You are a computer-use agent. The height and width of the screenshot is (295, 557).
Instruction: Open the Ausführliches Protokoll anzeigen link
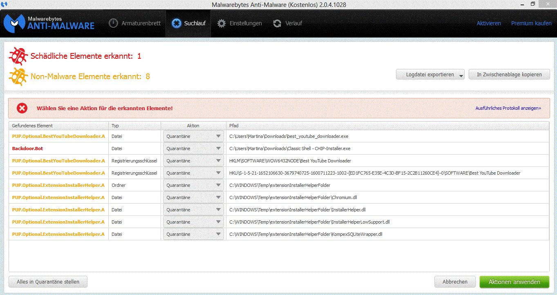pyautogui.click(x=508, y=108)
